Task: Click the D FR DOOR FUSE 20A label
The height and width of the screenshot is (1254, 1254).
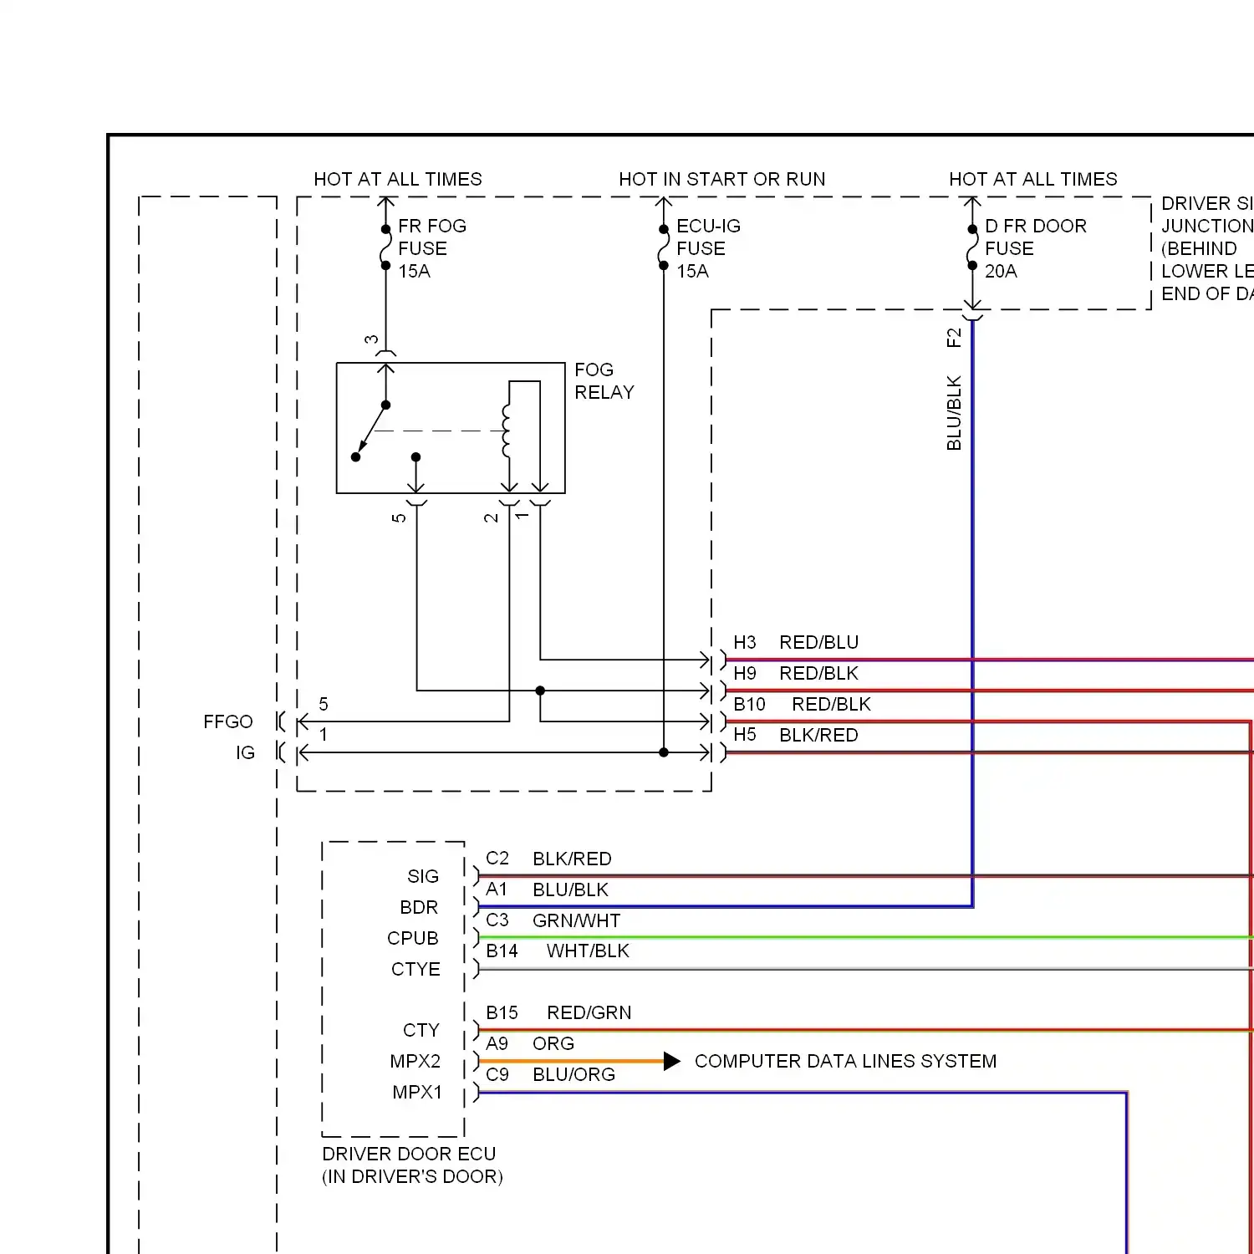Action: 1035,248
